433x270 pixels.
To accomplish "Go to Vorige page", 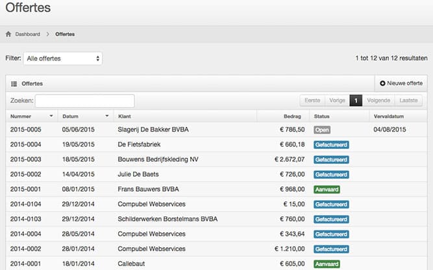I will click(x=337, y=101).
